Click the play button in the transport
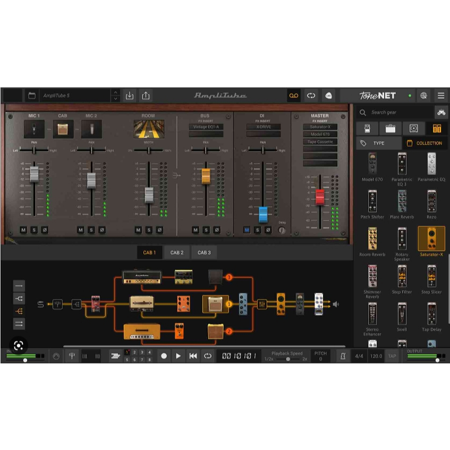 [178, 356]
